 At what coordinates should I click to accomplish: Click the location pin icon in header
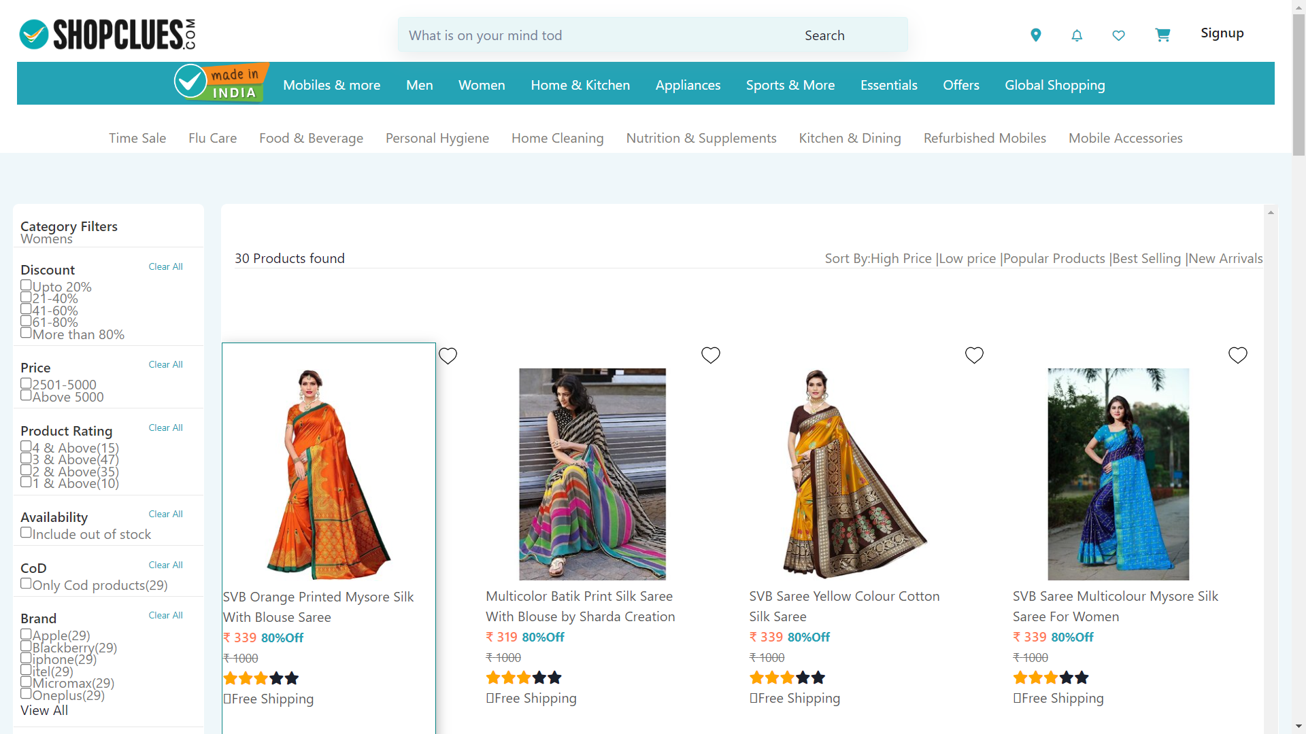1035,35
